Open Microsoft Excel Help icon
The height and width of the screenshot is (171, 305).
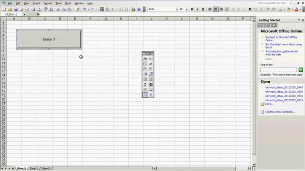[x=139, y=9]
